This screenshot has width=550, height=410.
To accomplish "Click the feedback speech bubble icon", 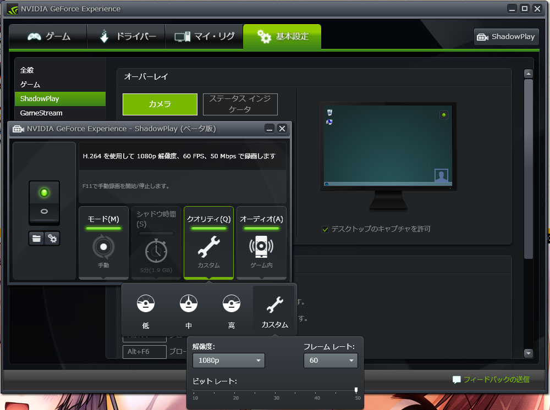I will [x=457, y=380].
